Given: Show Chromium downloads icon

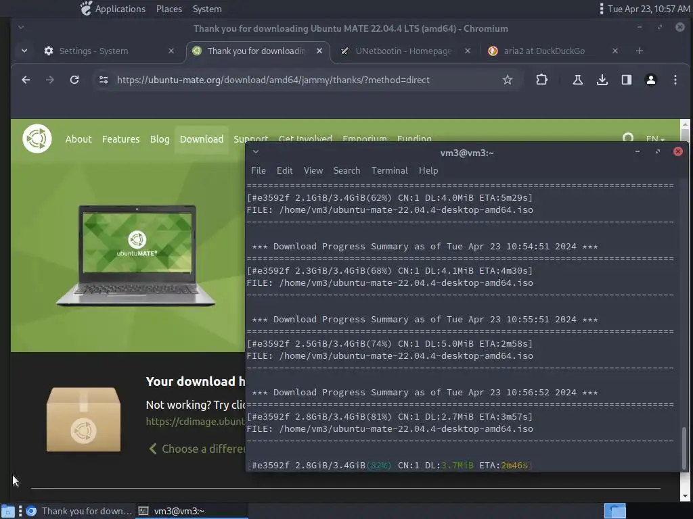Looking at the screenshot, I should click(x=602, y=80).
